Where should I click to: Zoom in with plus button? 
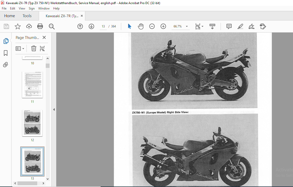163,26
